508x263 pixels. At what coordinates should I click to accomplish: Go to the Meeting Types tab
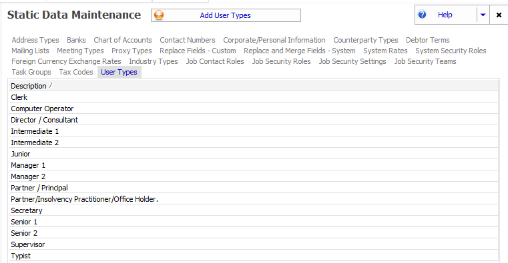click(80, 51)
